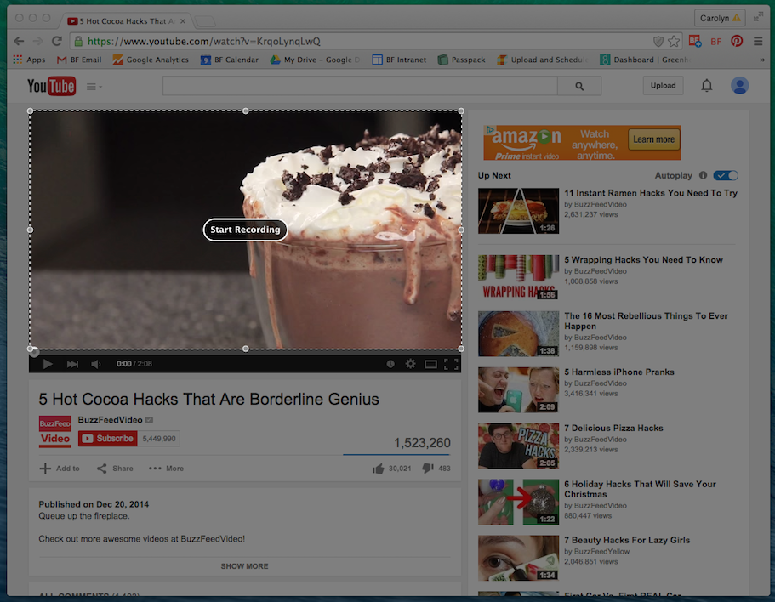
Task: Click the watch later clock icon
Action: point(390,364)
